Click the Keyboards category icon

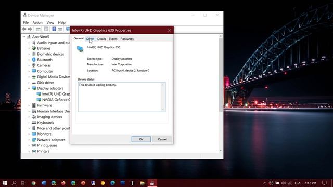click(x=34, y=123)
